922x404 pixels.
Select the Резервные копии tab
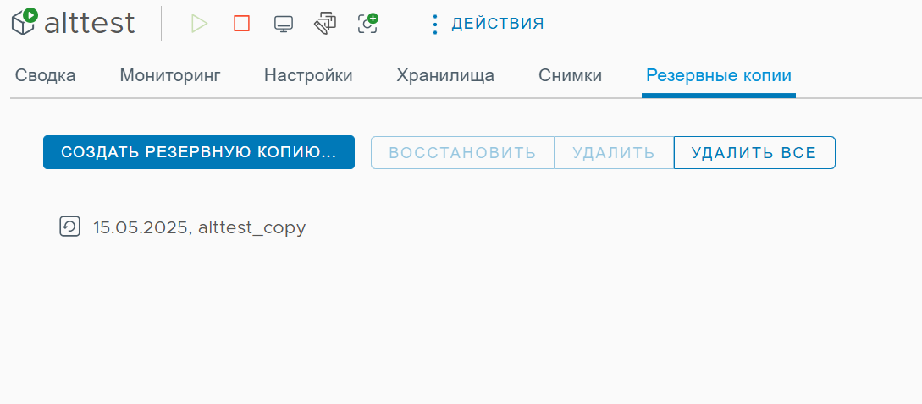coord(719,76)
